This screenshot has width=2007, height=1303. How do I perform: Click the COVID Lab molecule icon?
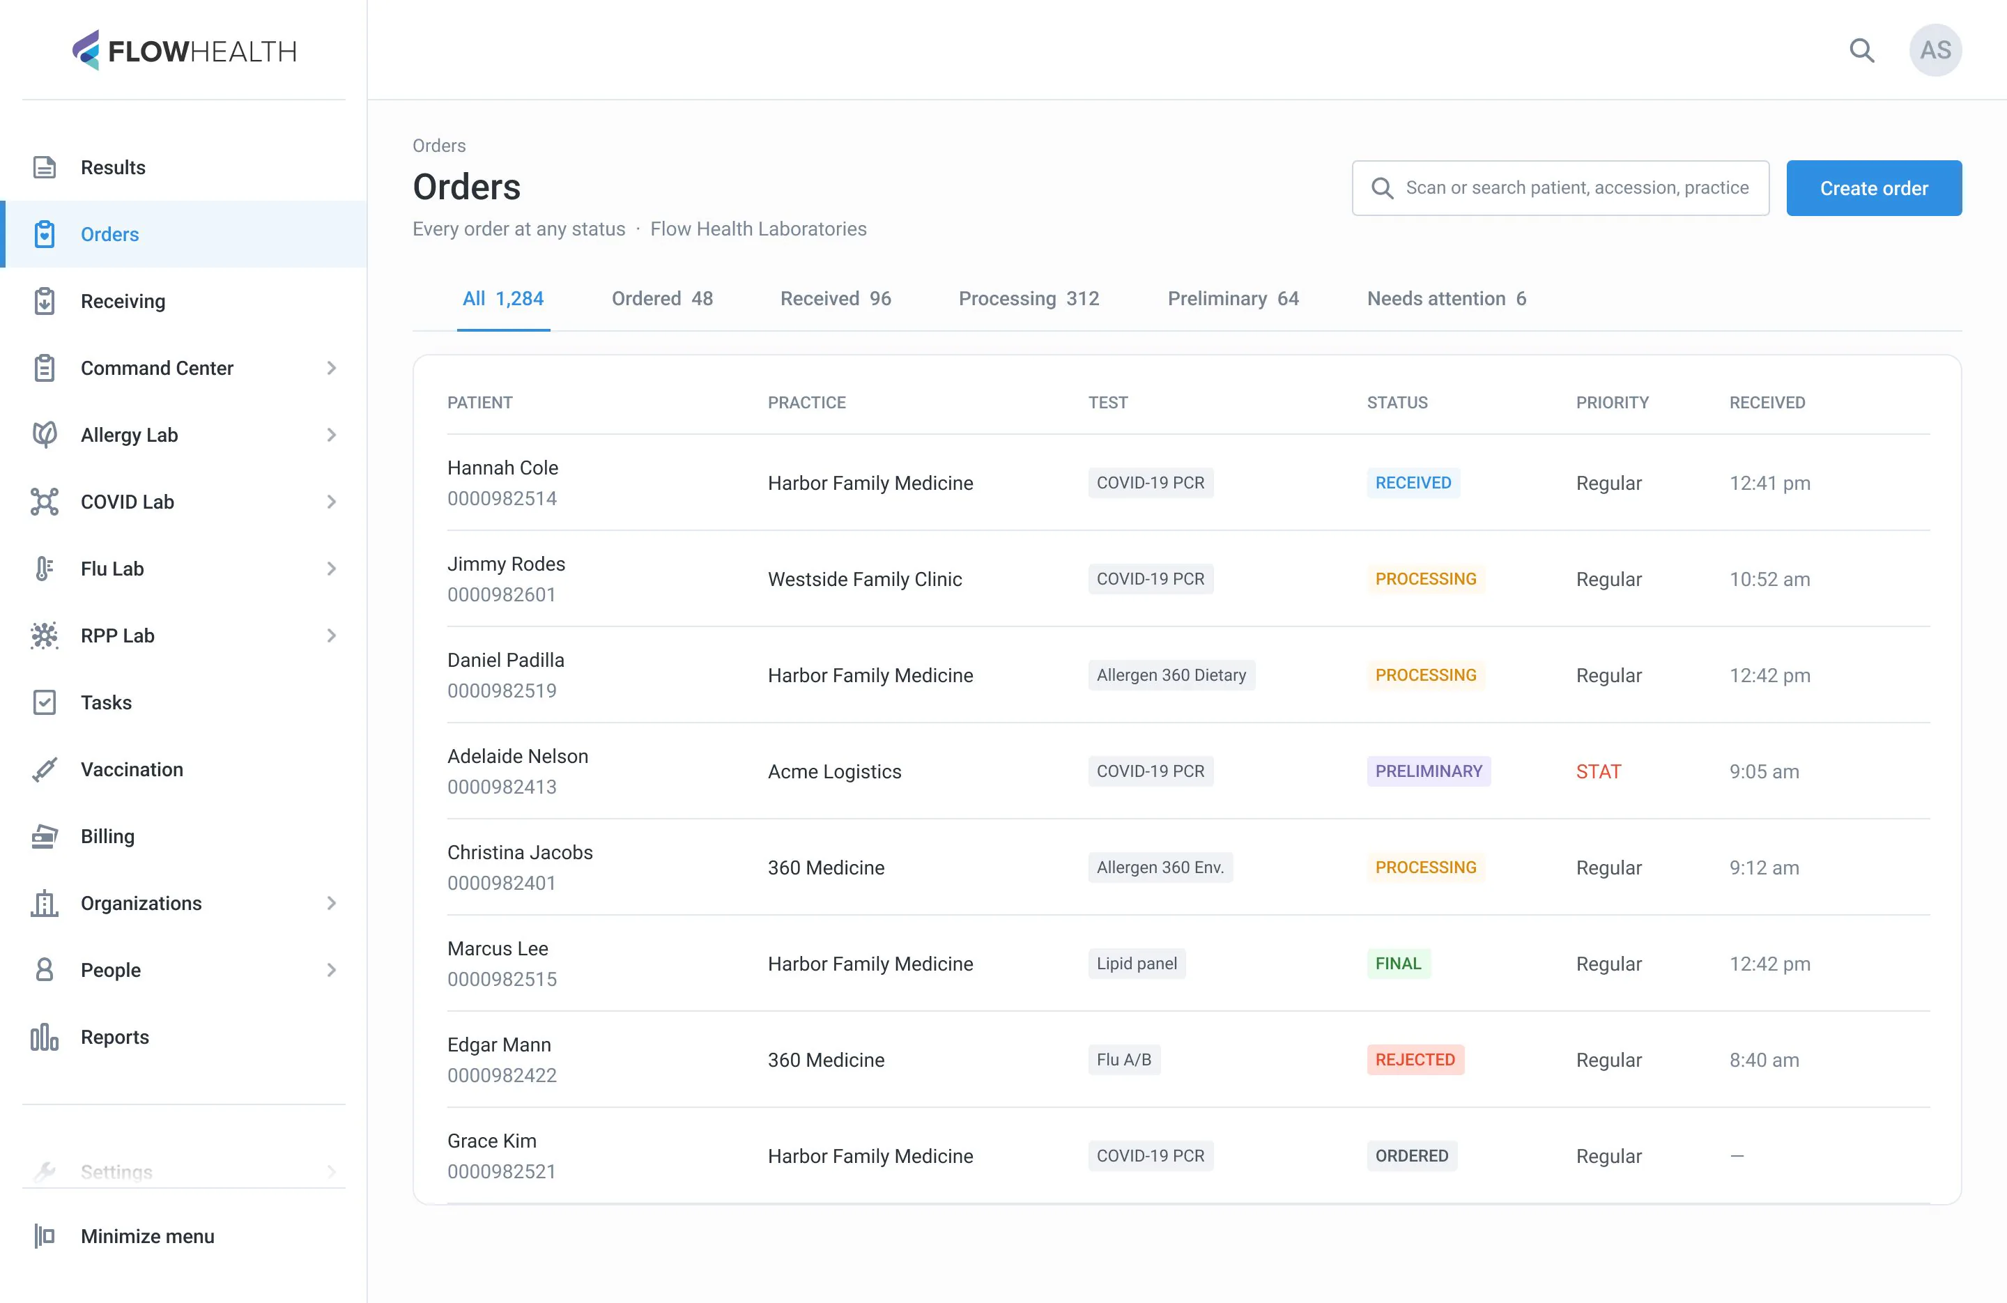click(x=45, y=501)
